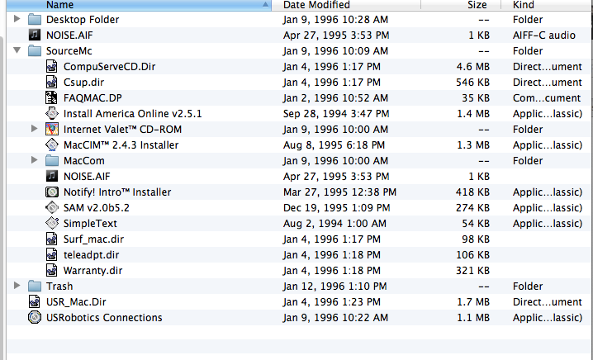The image size is (593, 360).
Task: Click the SourceMc folder icon
Action: point(35,50)
